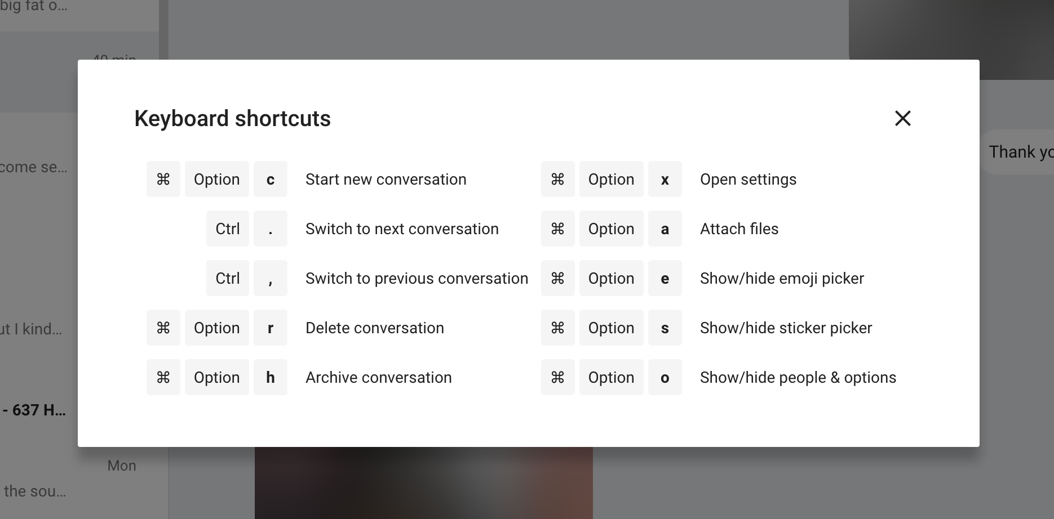Click the Option chip beside Attach files
Viewport: 1054px width, 519px height.
coord(611,229)
